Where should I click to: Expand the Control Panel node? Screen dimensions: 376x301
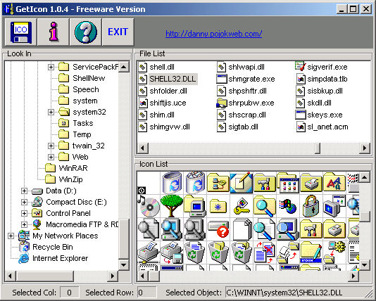pyautogui.click(x=24, y=213)
